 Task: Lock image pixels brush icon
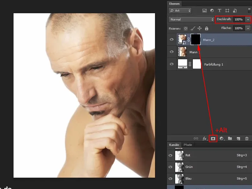193,28
